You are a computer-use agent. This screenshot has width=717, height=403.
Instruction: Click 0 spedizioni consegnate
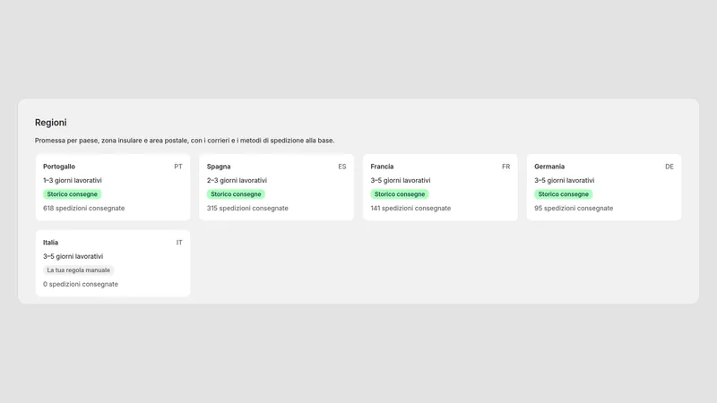point(81,284)
